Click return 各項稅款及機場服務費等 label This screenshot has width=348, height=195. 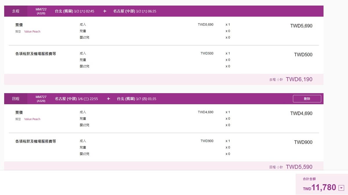(35, 141)
